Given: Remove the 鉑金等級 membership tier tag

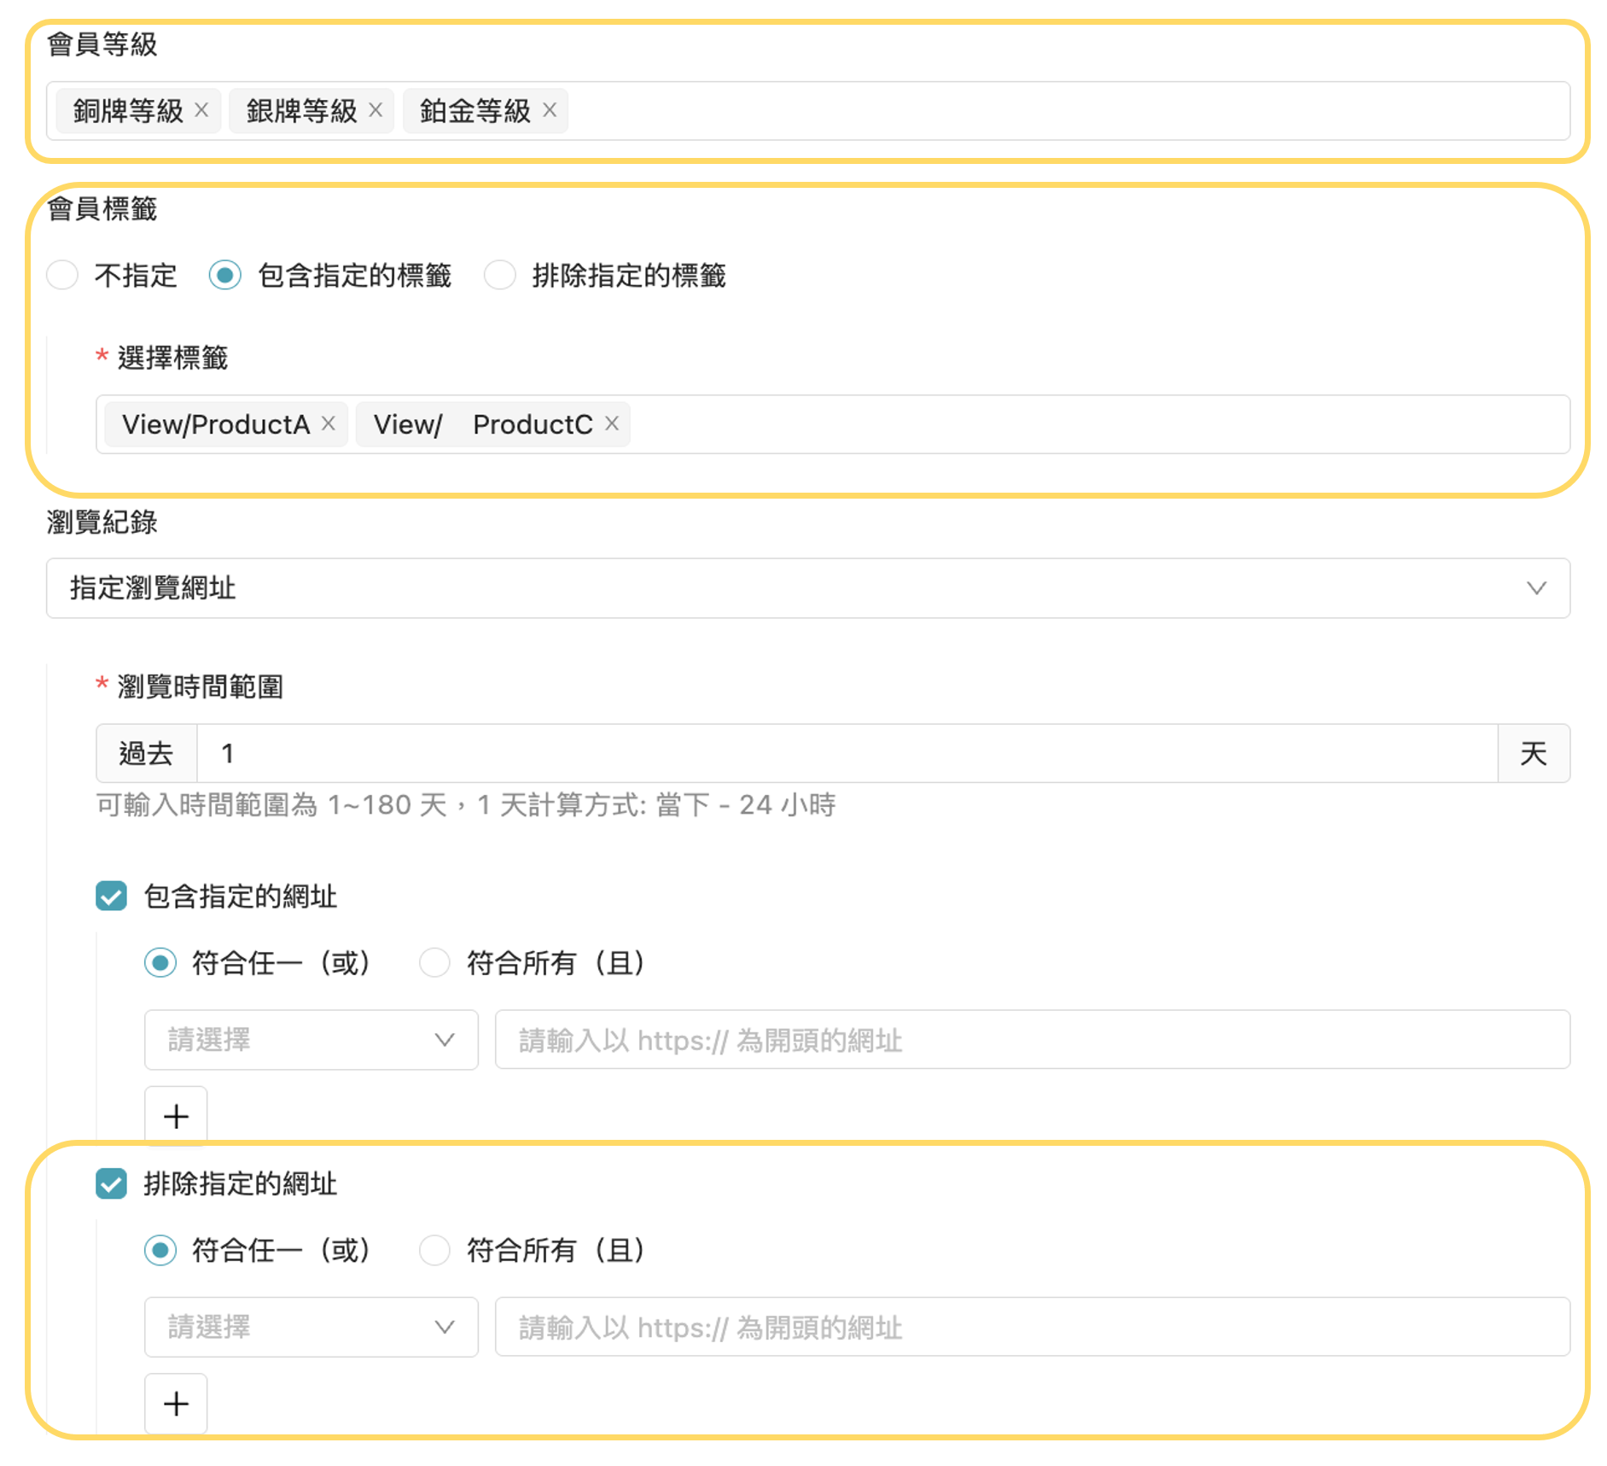Looking at the screenshot, I should 551,109.
